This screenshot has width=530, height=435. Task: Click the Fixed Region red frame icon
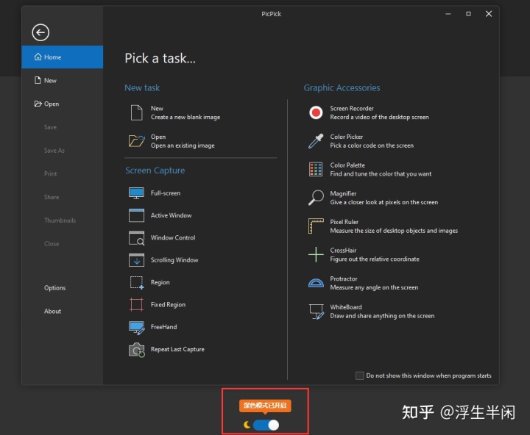coord(137,304)
